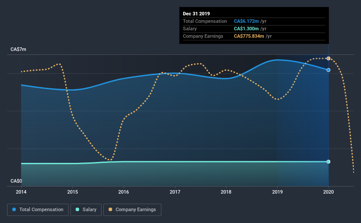Image resolution: width=361 pixels, height=223 pixels.
Task: Select the blue Total Compensation marker at 2020
Action: point(328,70)
